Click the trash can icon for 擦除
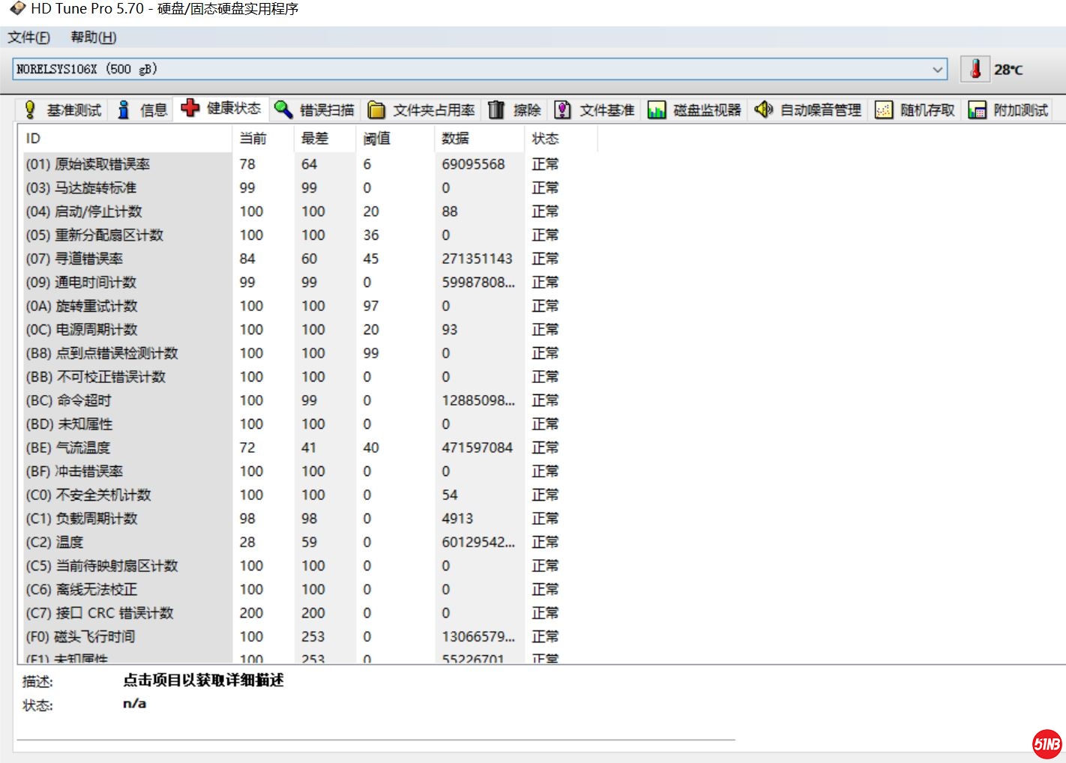This screenshot has height=763, width=1066. point(496,110)
